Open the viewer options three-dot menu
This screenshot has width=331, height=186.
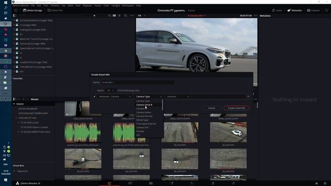click(x=255, y=16)
